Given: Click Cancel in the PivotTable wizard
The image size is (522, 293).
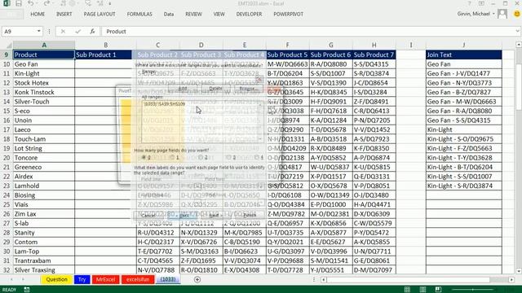Looking at the screenshot, I should tap(148, 215).
